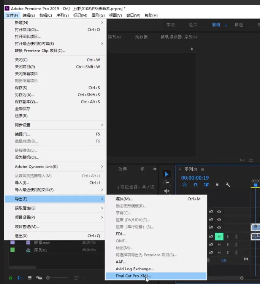Screen dimensions: 260x284
Task: Mute the bottom audio track with M
Action: tap(219, 252)
